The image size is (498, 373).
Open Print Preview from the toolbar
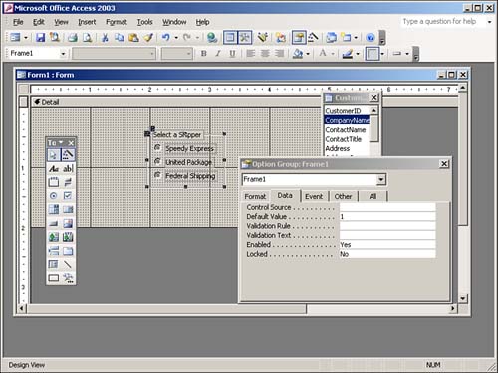point(87,37)
